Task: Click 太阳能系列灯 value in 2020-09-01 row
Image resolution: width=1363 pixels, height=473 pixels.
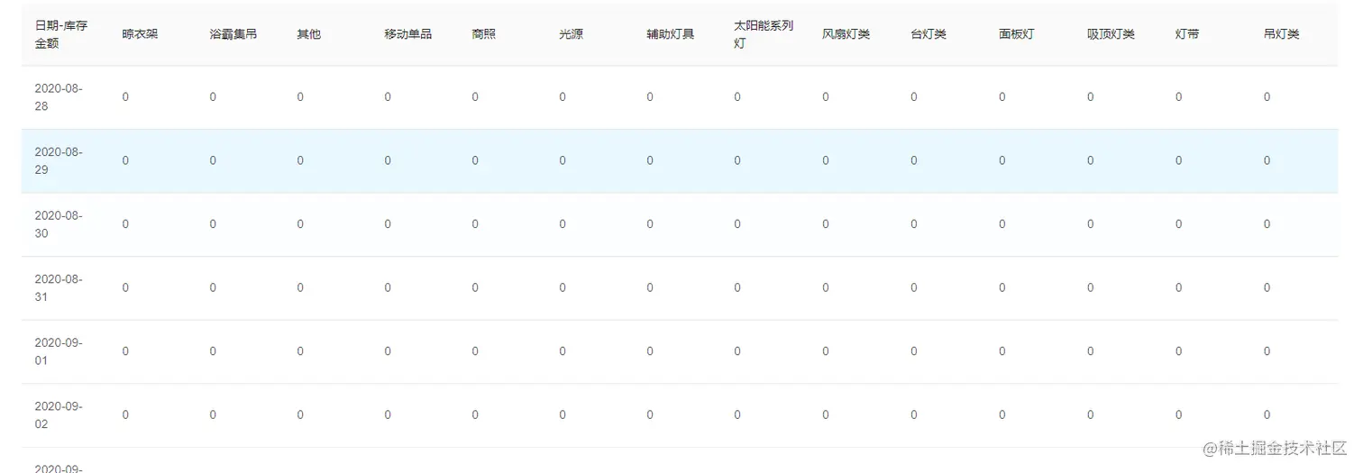Action: (737, 351)
